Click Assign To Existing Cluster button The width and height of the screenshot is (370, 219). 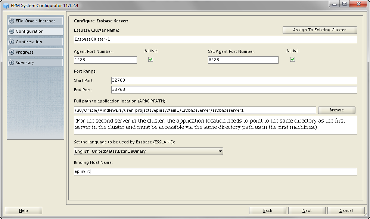pos(320,30)
